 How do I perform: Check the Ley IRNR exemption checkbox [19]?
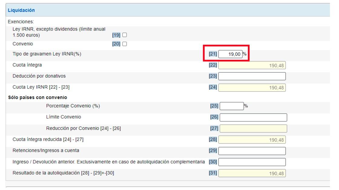[x=124, y=35]
